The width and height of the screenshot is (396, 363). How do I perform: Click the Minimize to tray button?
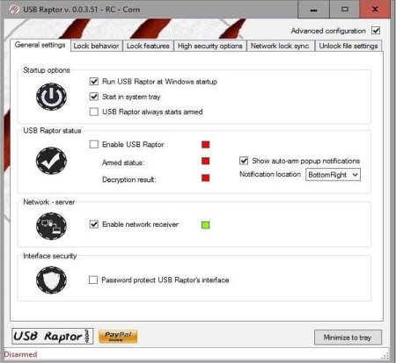348,338
